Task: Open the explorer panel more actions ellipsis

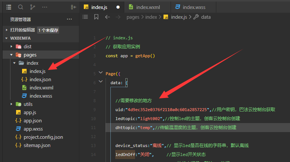Action: point(69,19)
